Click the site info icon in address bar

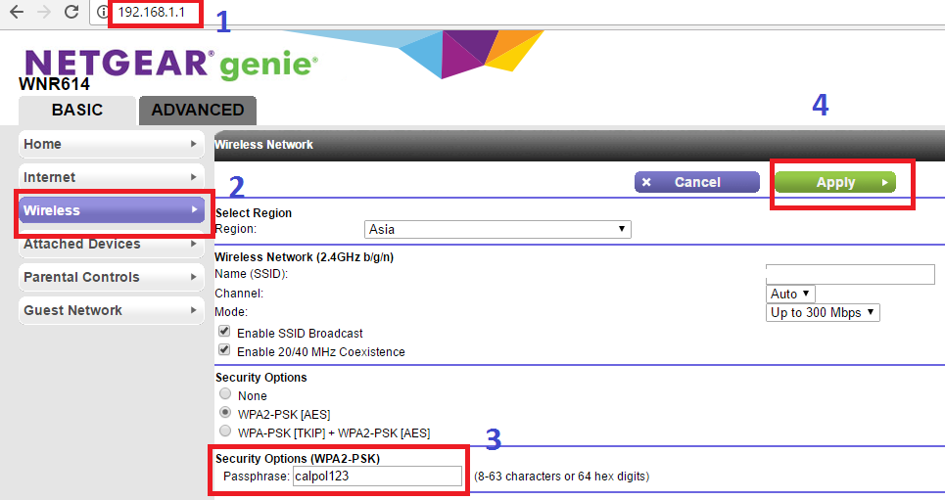[x=103, y=12]
